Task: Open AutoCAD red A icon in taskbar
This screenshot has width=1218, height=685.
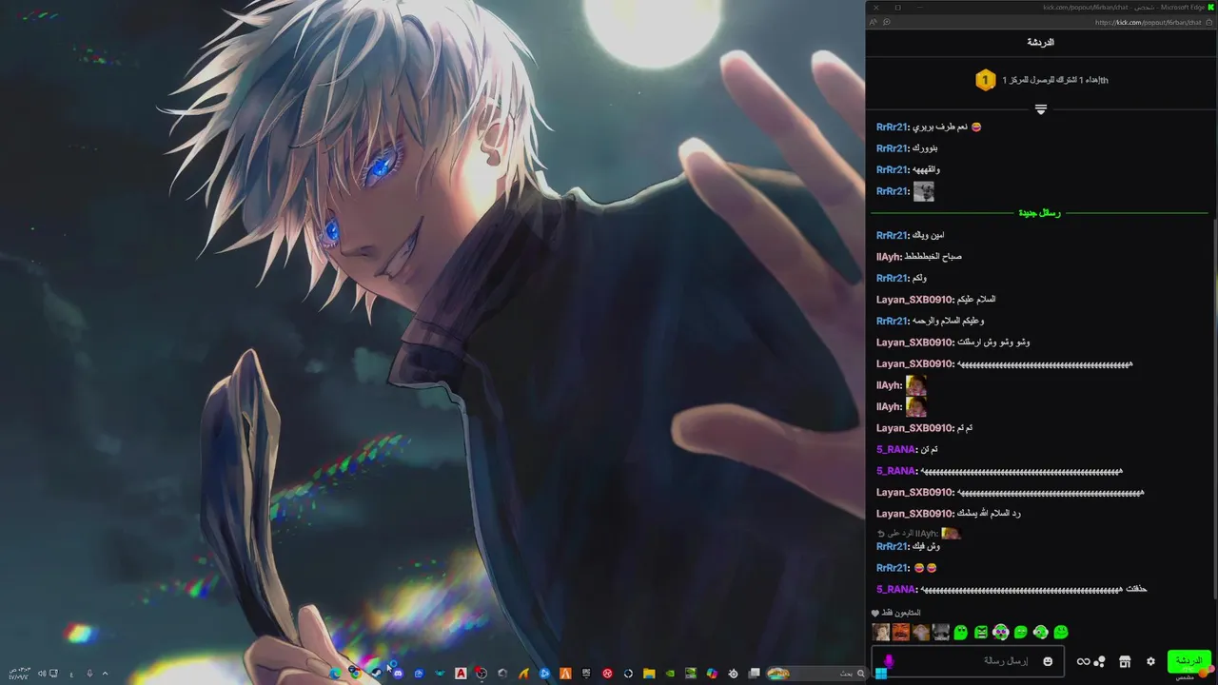Action: point(461,674)
